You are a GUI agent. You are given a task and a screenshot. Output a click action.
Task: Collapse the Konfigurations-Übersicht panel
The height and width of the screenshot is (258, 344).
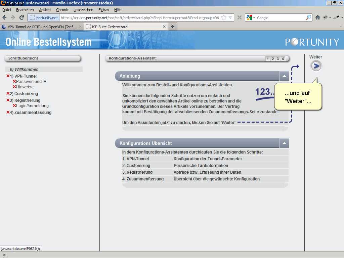point(284,143)
